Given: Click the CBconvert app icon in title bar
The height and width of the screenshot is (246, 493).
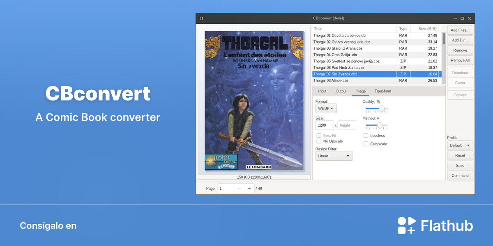Looking at the screenshot, I should click(201, 18).
